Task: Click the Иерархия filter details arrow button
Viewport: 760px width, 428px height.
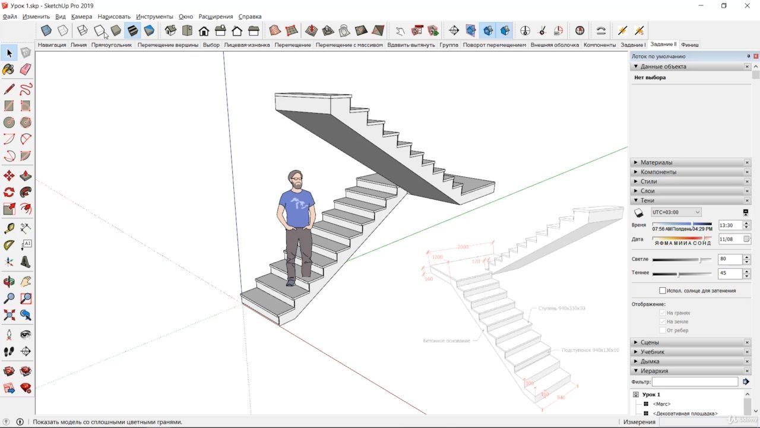Action: click(x=746, y=382)
